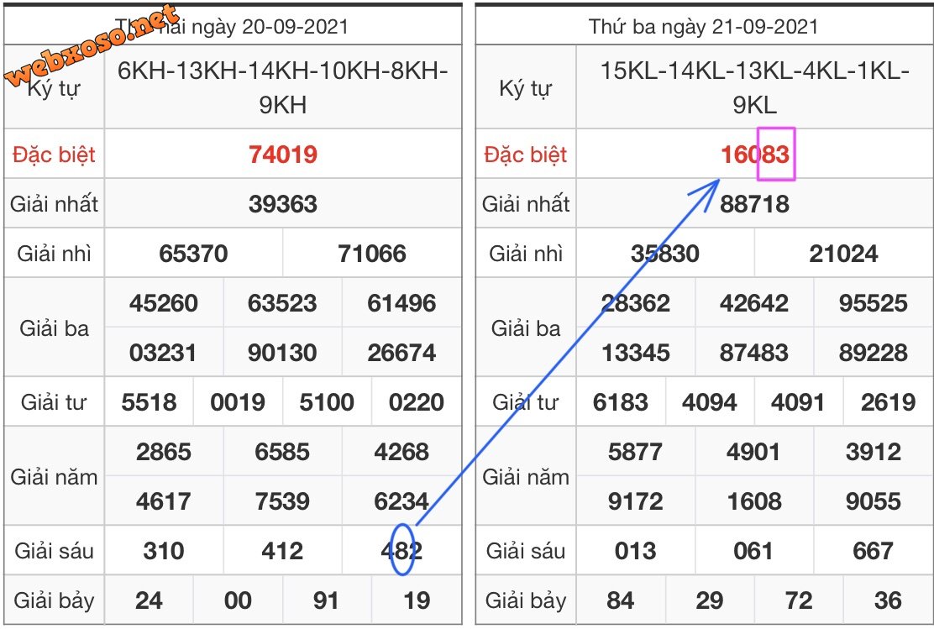Pick the Giải ba number 90130
The height and width of the screenshot is (629, 934).
coord(283,352)
